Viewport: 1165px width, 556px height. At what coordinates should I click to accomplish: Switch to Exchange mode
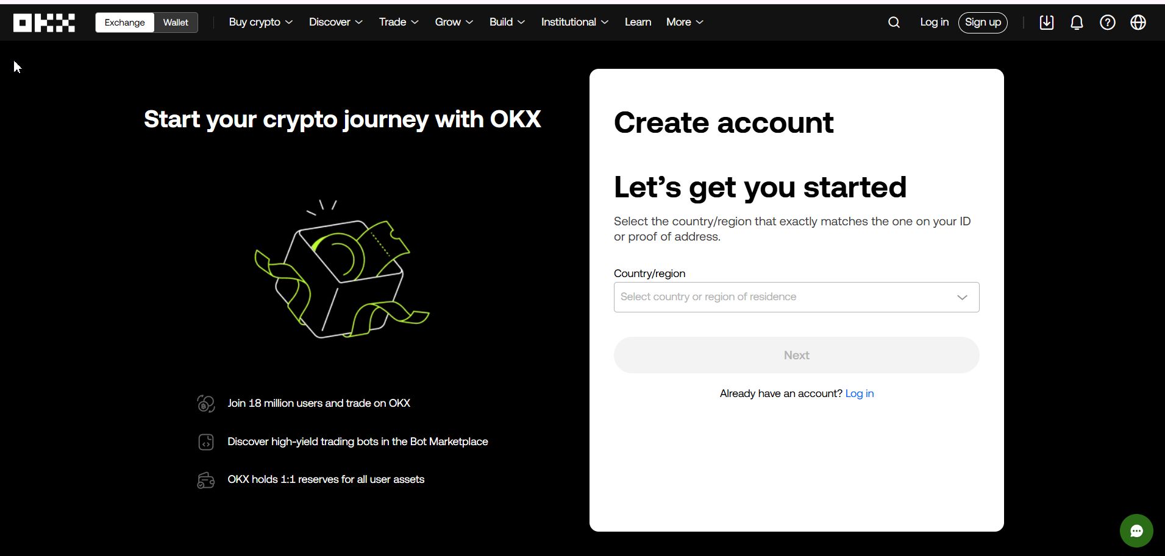[x=124, y=23]
